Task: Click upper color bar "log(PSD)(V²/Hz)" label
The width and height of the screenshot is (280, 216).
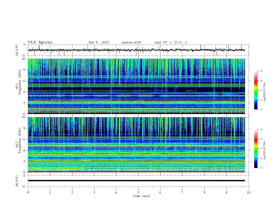Action: (264, 92)
